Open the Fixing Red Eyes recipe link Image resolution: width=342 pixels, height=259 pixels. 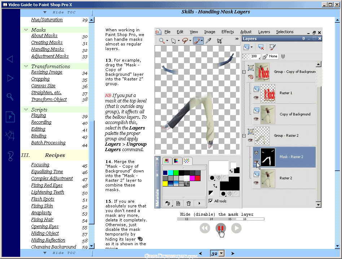click(x=47, y=185)
